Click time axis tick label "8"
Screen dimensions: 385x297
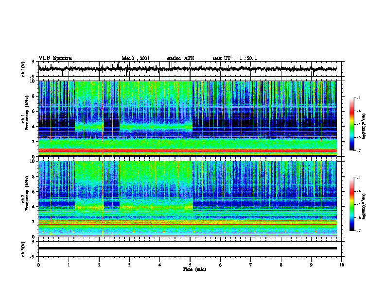(281, 265)
